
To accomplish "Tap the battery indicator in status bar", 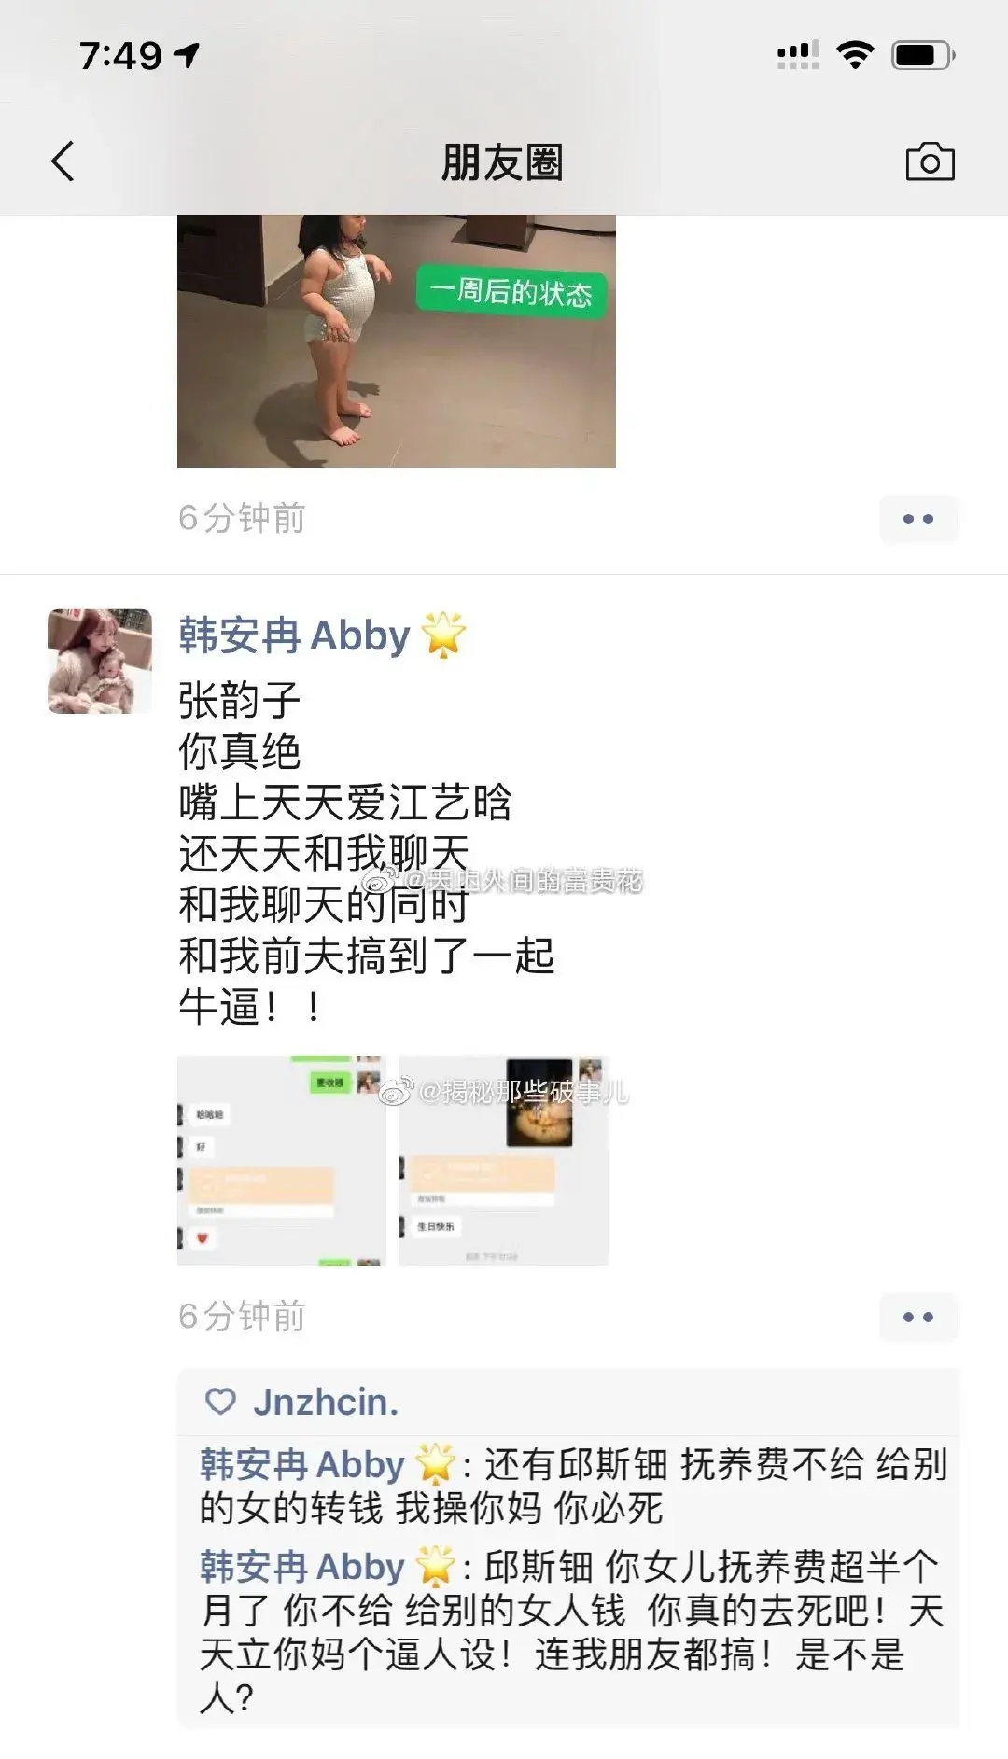I will [x=923, y=55].
